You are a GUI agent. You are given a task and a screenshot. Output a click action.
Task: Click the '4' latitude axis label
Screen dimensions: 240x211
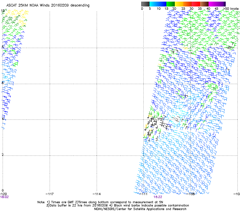point(3,118)
